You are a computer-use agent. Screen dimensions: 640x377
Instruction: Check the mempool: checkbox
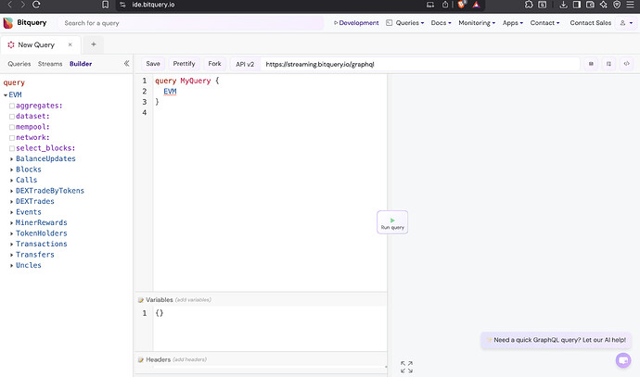point(12,127)
